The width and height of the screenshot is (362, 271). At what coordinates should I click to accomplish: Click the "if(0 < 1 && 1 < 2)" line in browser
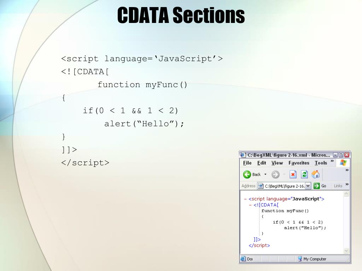tap(298, 222)
